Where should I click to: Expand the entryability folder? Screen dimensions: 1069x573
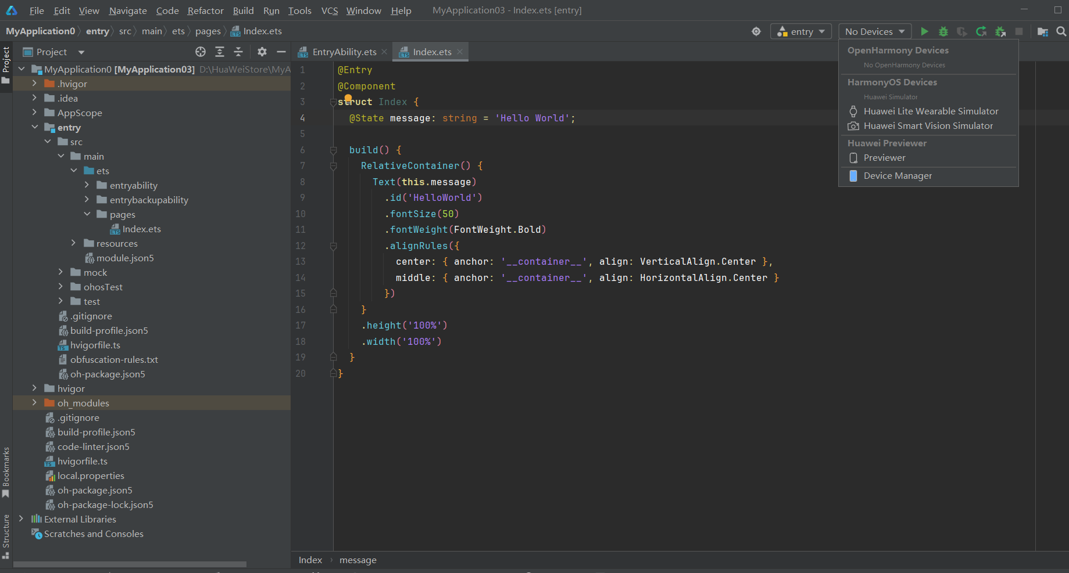pos(87,185)
